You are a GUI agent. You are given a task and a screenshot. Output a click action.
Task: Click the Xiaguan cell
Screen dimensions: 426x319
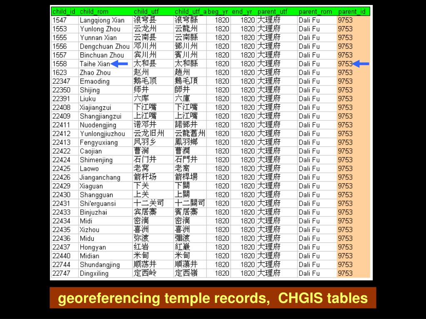click(x=105, y=186)
